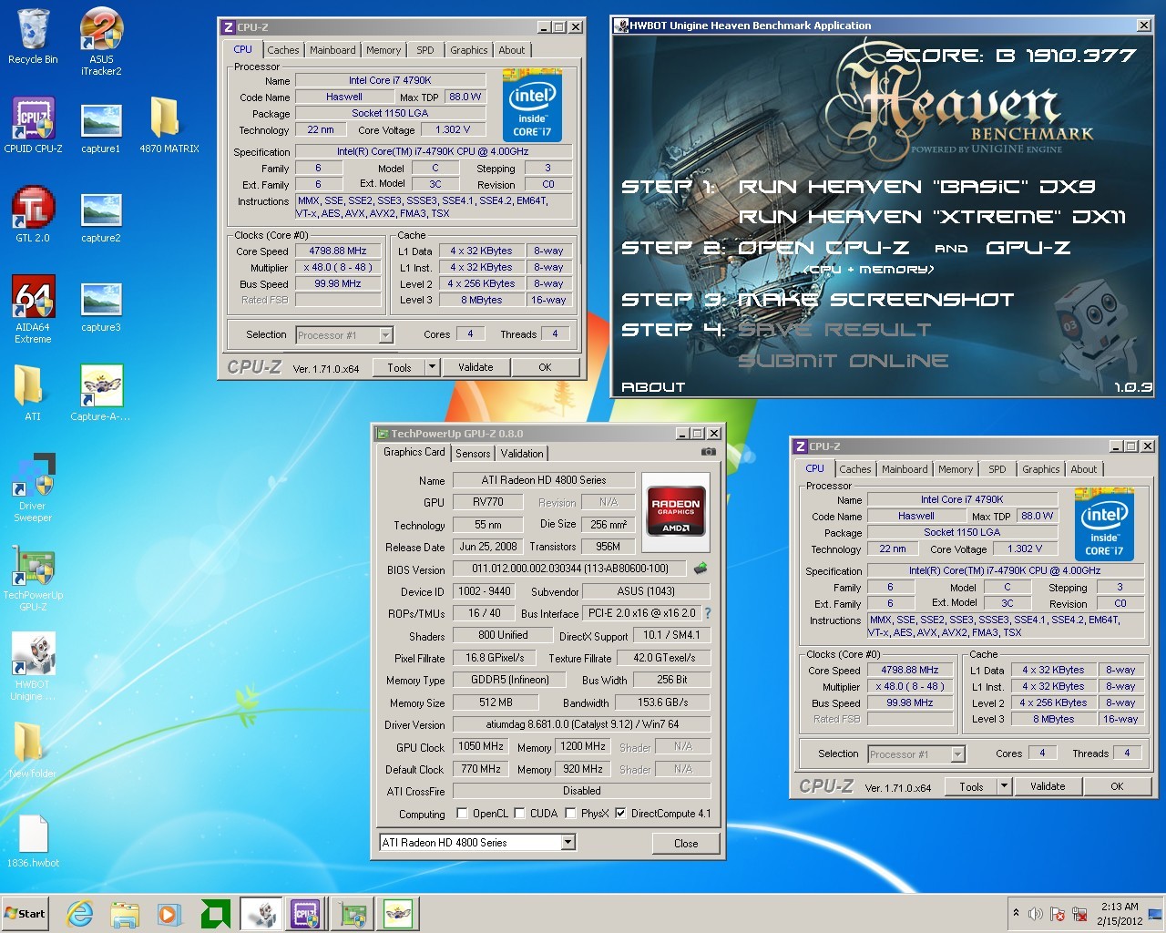This screenshot has height=933, width=1166.
Task: Click OPEN CPU-Z in Heaven step 2
Action: tap(823, 248)
